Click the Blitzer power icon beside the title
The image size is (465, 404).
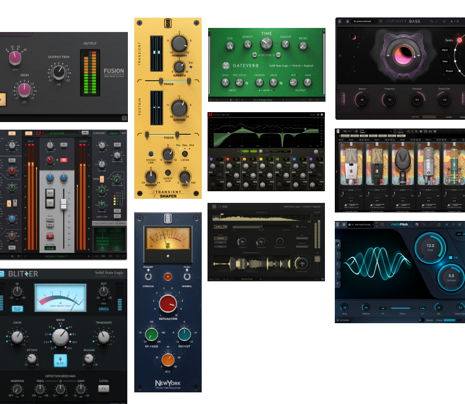click(3, 273)
